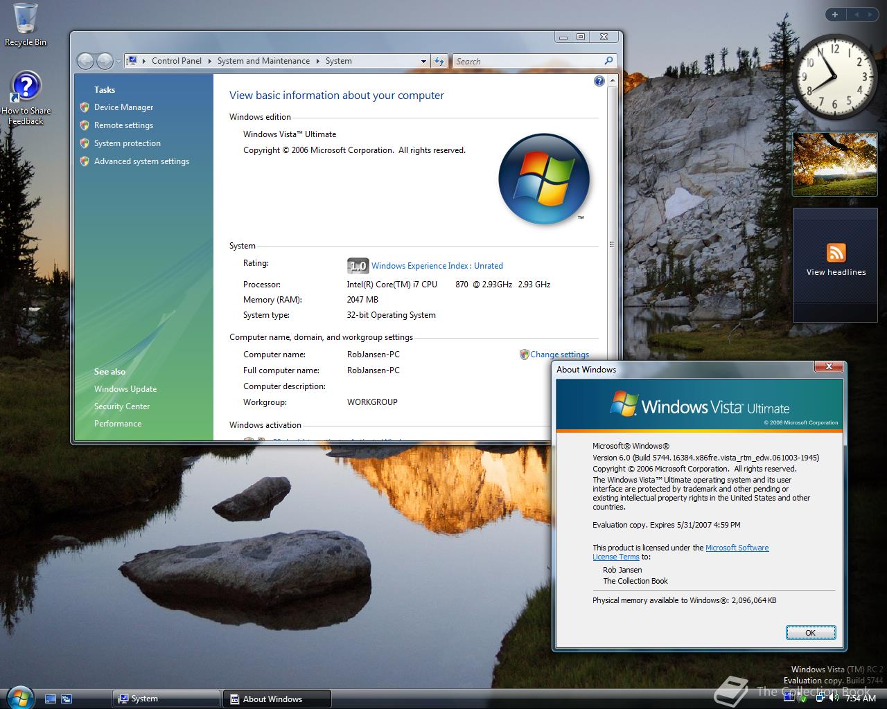Select System breadcrumb in address bar
887x709 pixels.
click(339, 61)
